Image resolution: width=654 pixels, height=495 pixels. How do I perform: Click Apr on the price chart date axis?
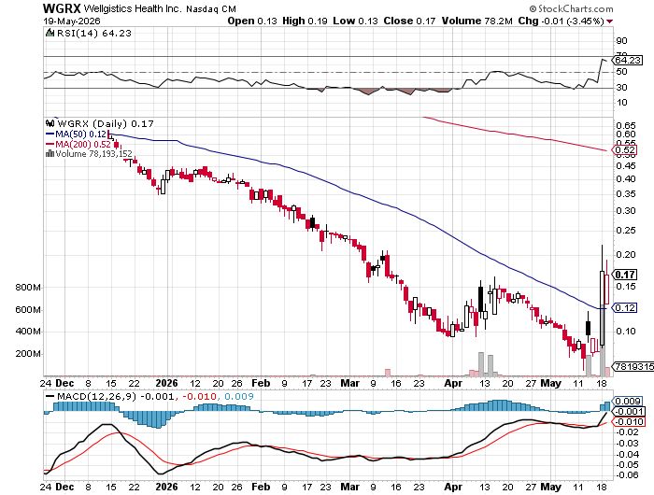(x=453, y=383)
